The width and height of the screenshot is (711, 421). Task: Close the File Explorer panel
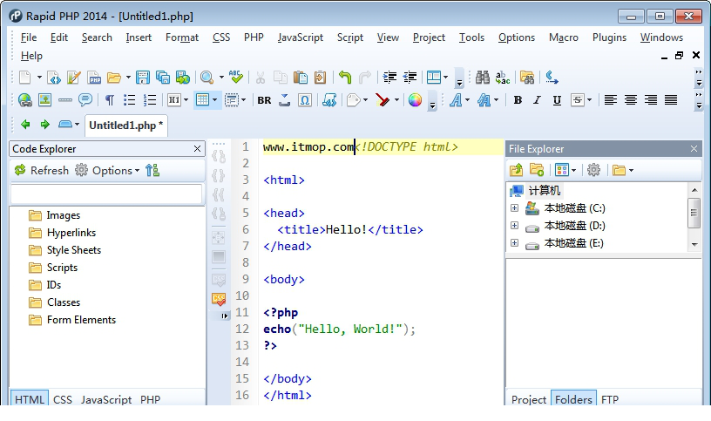[x=694, y=149]
